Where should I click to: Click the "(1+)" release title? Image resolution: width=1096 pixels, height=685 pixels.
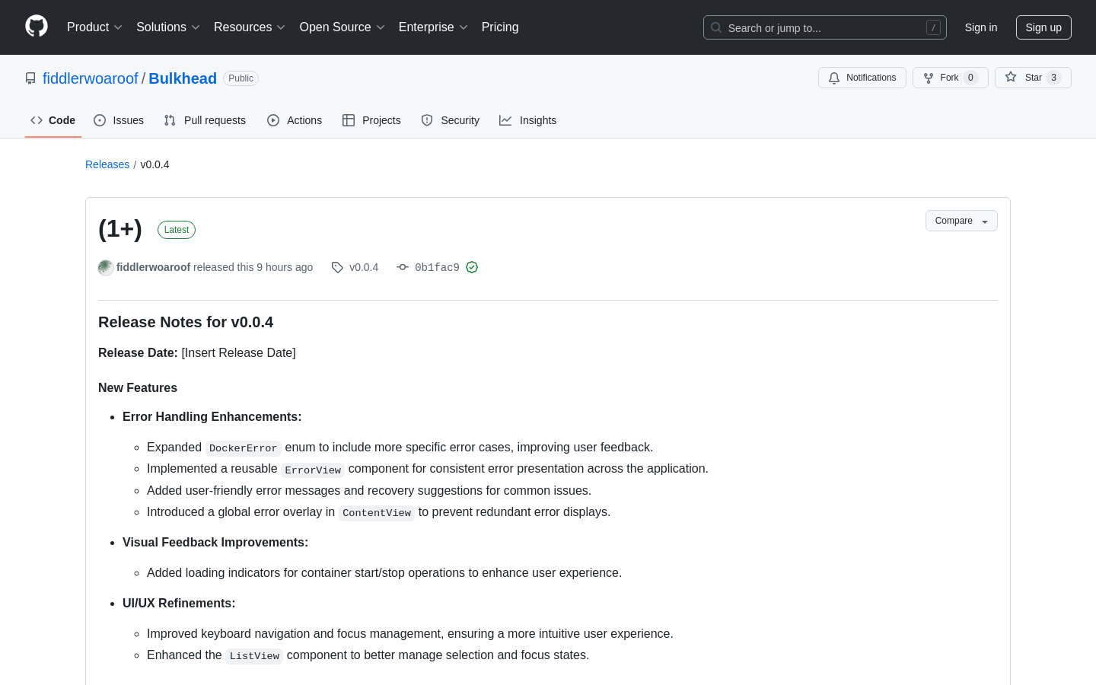tap(120, 229)
